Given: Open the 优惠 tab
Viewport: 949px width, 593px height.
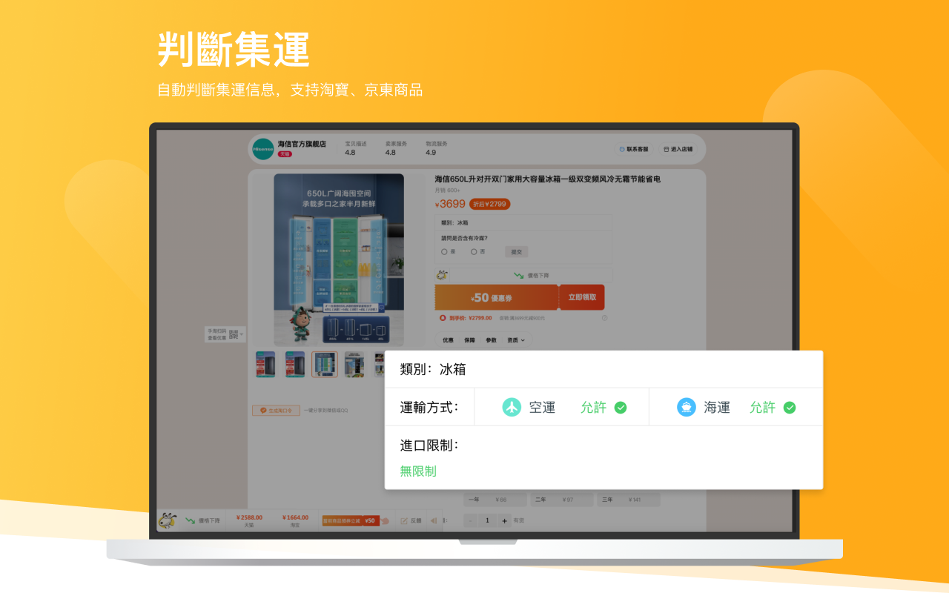Looking at the screenshot, I should coord(448,340).
